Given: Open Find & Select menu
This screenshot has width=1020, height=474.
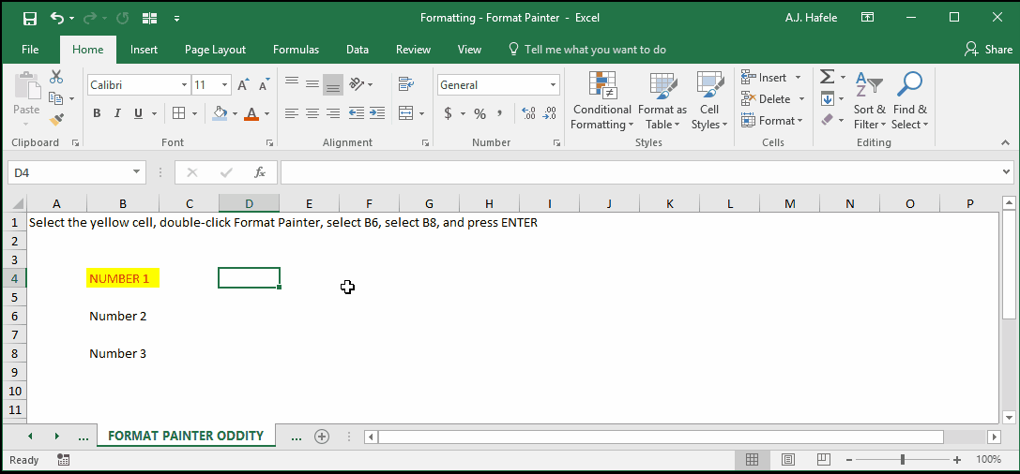Looking at the screenshot, I should point(910,100).
